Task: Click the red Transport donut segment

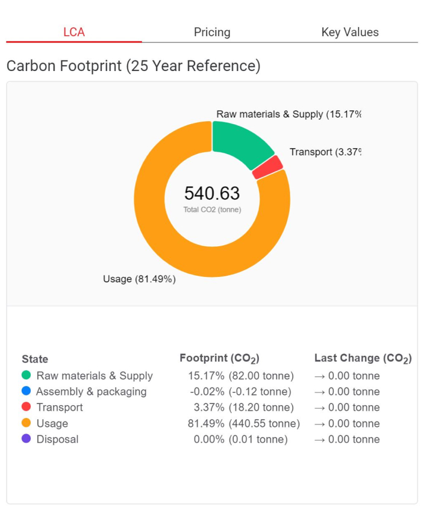Action: (268, 167)
